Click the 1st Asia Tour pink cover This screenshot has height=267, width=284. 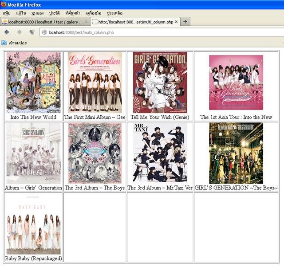[236, 82]
